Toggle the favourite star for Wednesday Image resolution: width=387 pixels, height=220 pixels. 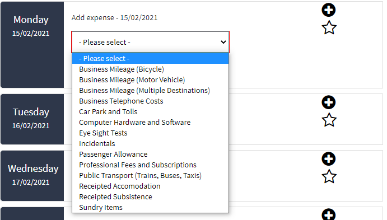329,176
